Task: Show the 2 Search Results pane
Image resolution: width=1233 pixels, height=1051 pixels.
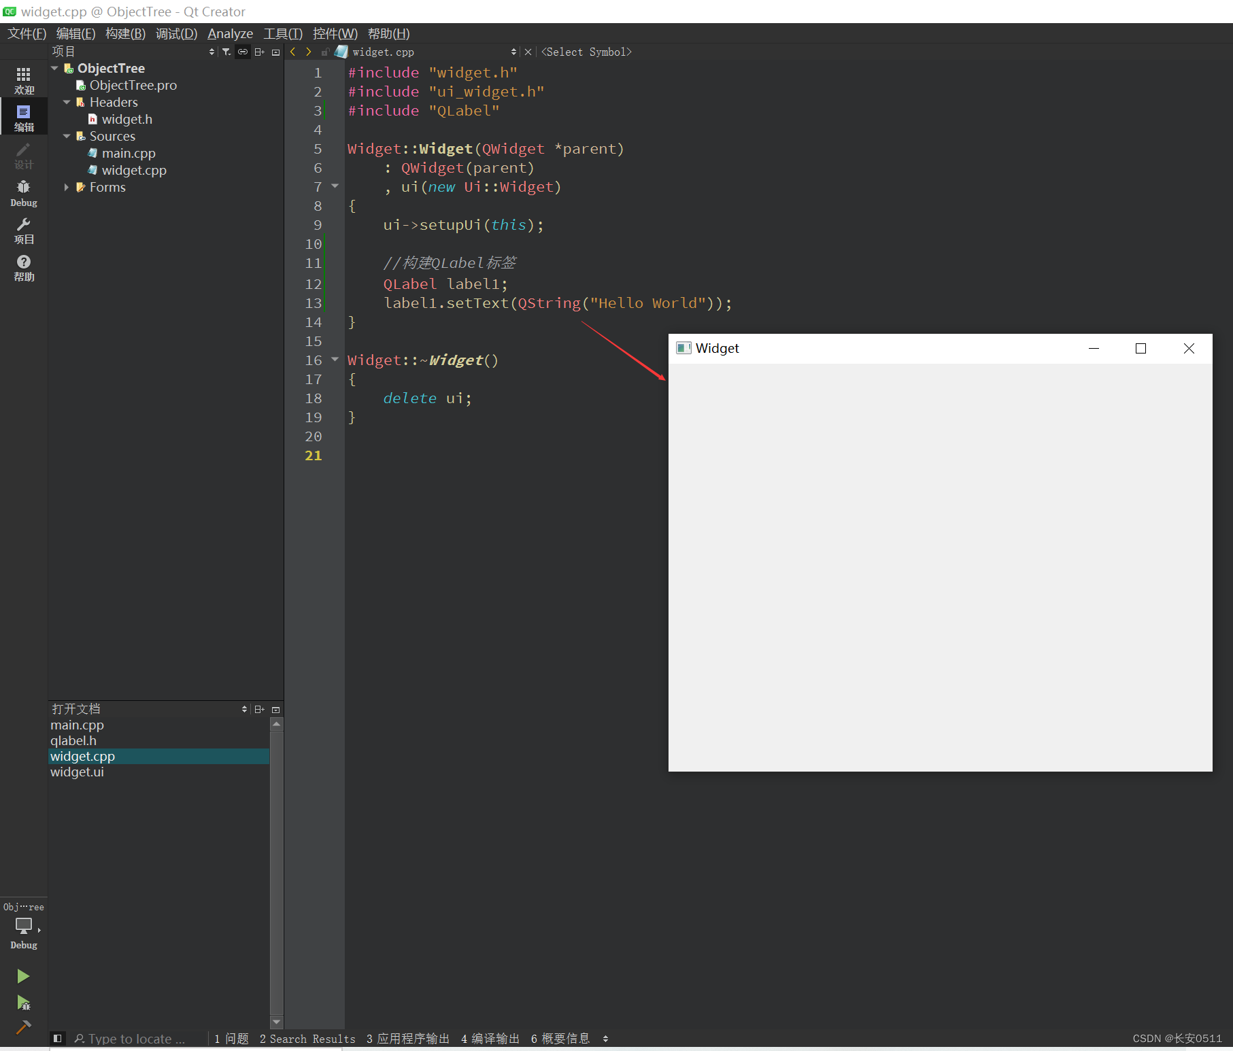Action: point(307,1039)
